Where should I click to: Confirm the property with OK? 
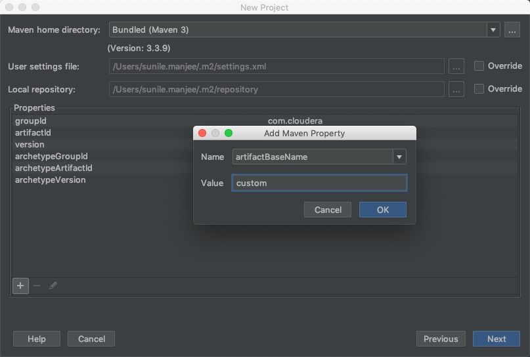pos(383,210)
